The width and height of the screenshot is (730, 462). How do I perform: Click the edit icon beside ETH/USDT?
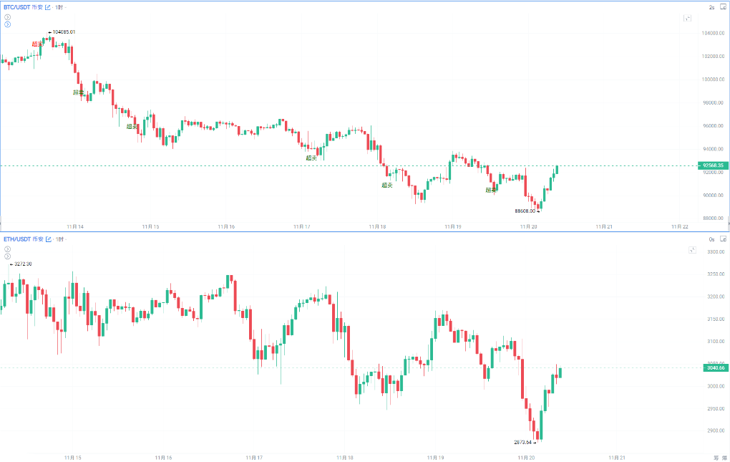coord(48,239)
